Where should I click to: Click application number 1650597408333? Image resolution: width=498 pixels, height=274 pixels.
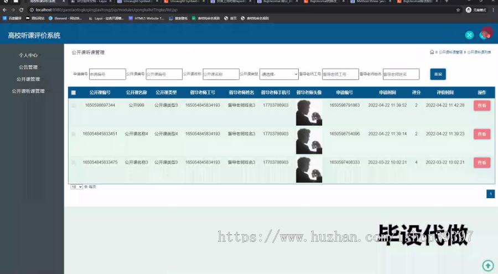[x=345, y=162]
